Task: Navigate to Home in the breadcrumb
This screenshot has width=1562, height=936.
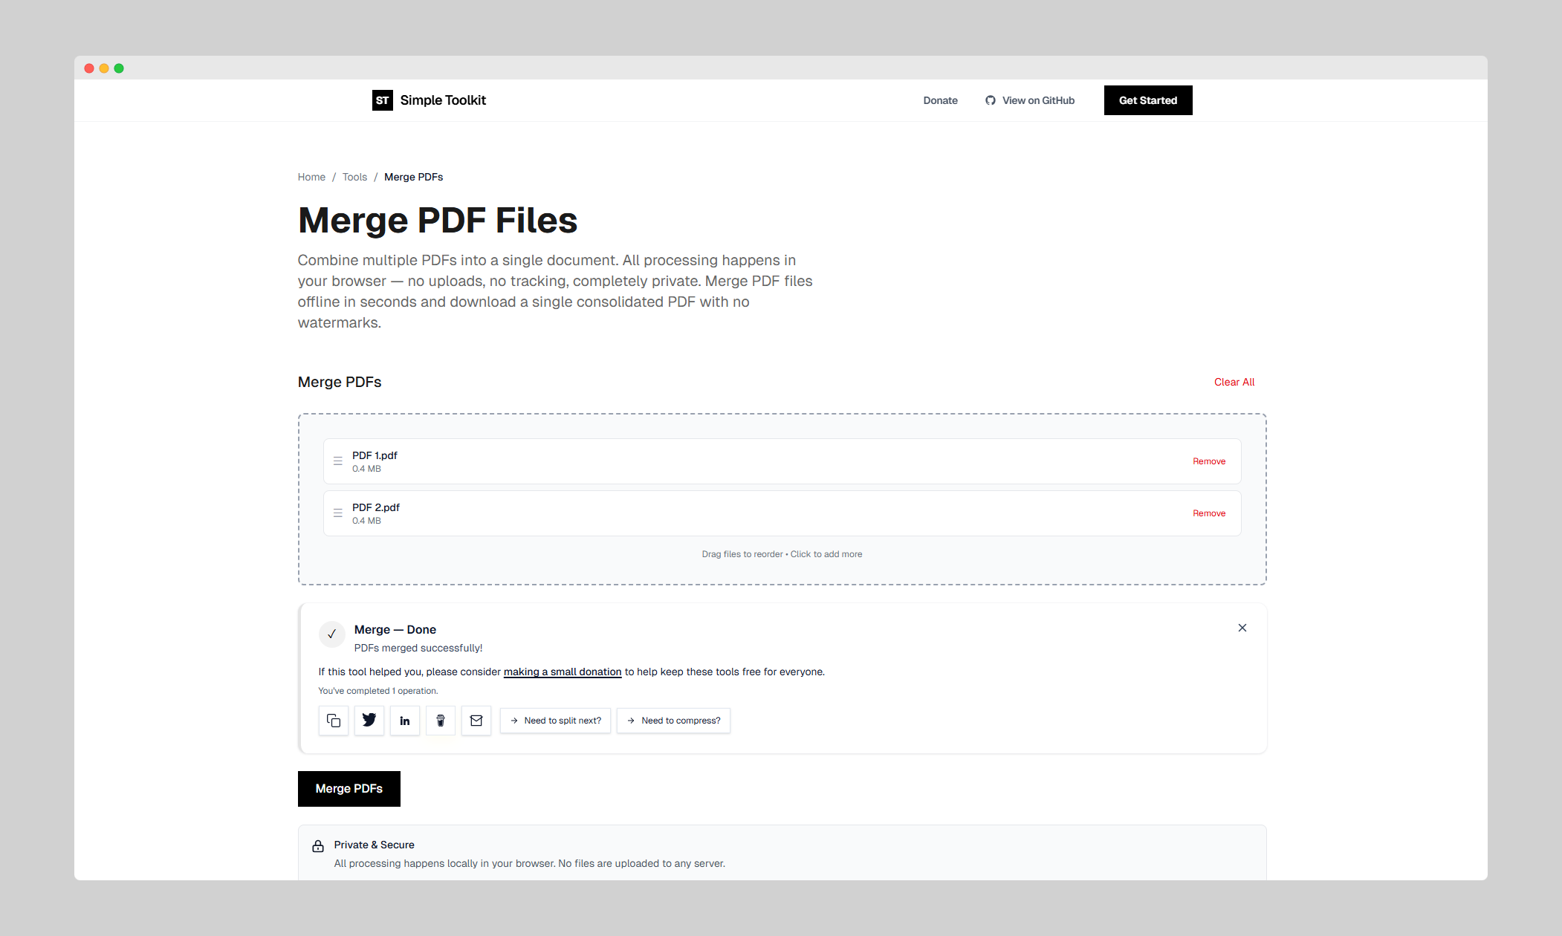Action: (311, 177)
